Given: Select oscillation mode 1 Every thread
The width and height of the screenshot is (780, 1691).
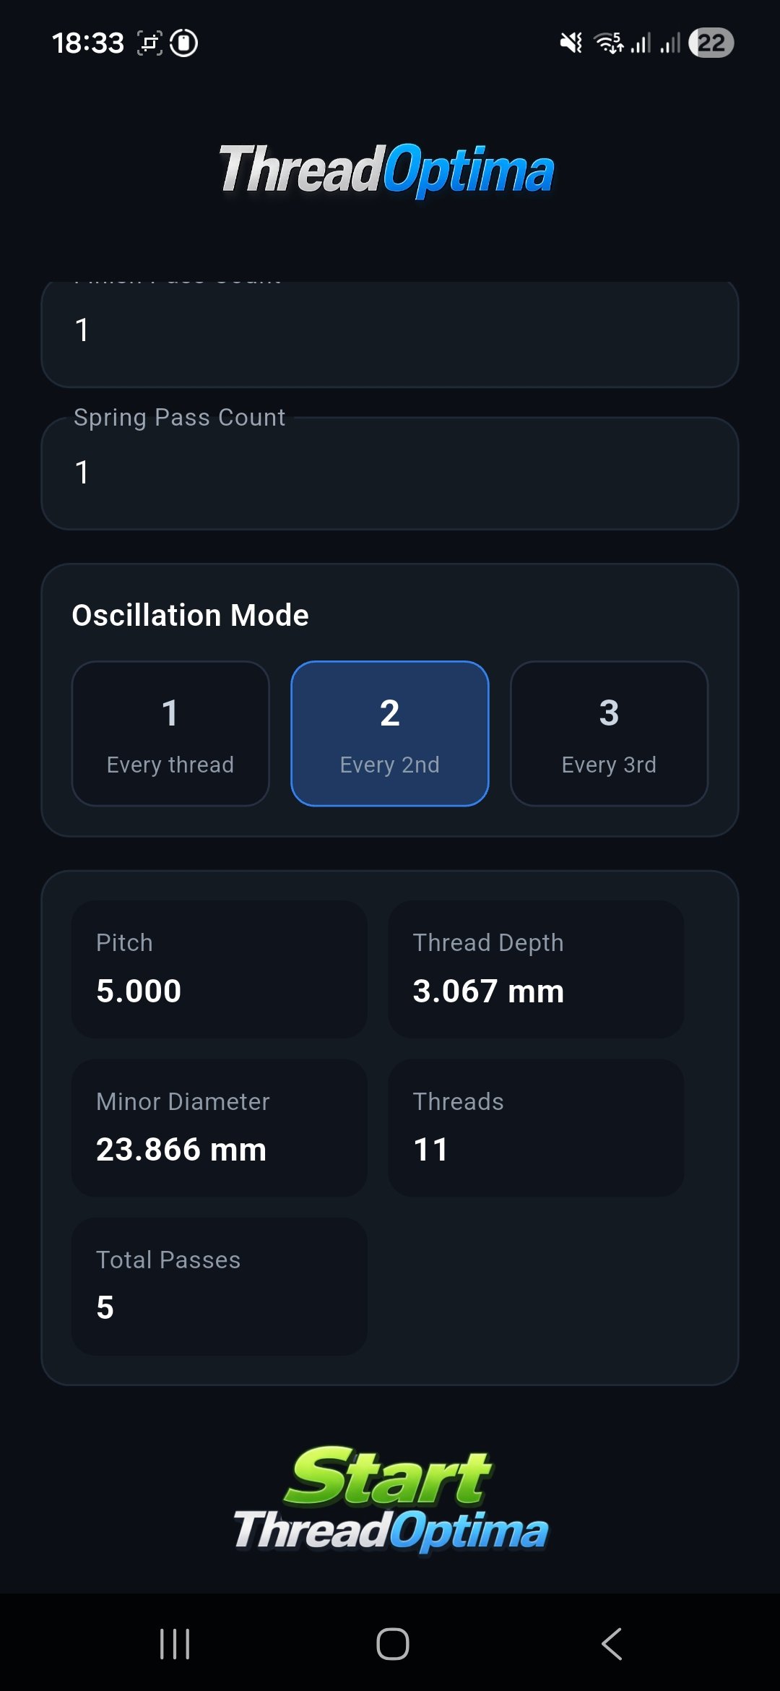Looking at the screenshot, I should tap(170, 733).
